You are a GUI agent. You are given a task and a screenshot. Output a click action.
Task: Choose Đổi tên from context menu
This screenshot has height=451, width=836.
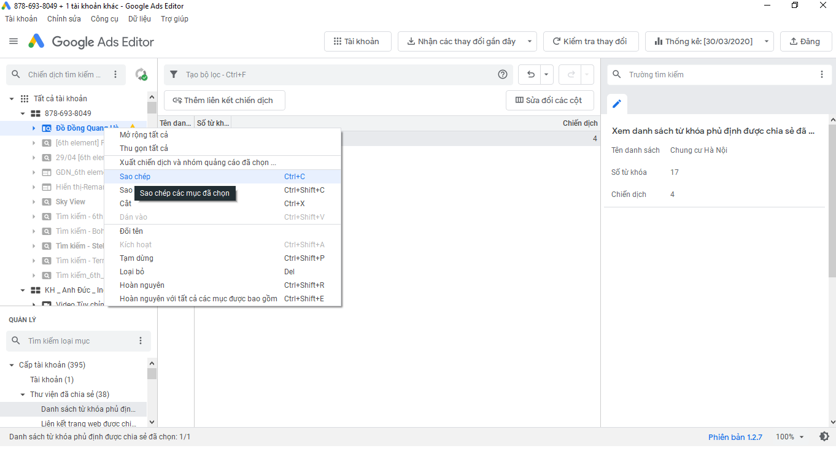tap(131, 231)
